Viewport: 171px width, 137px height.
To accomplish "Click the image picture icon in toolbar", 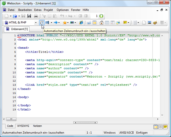I will (149, 23).
